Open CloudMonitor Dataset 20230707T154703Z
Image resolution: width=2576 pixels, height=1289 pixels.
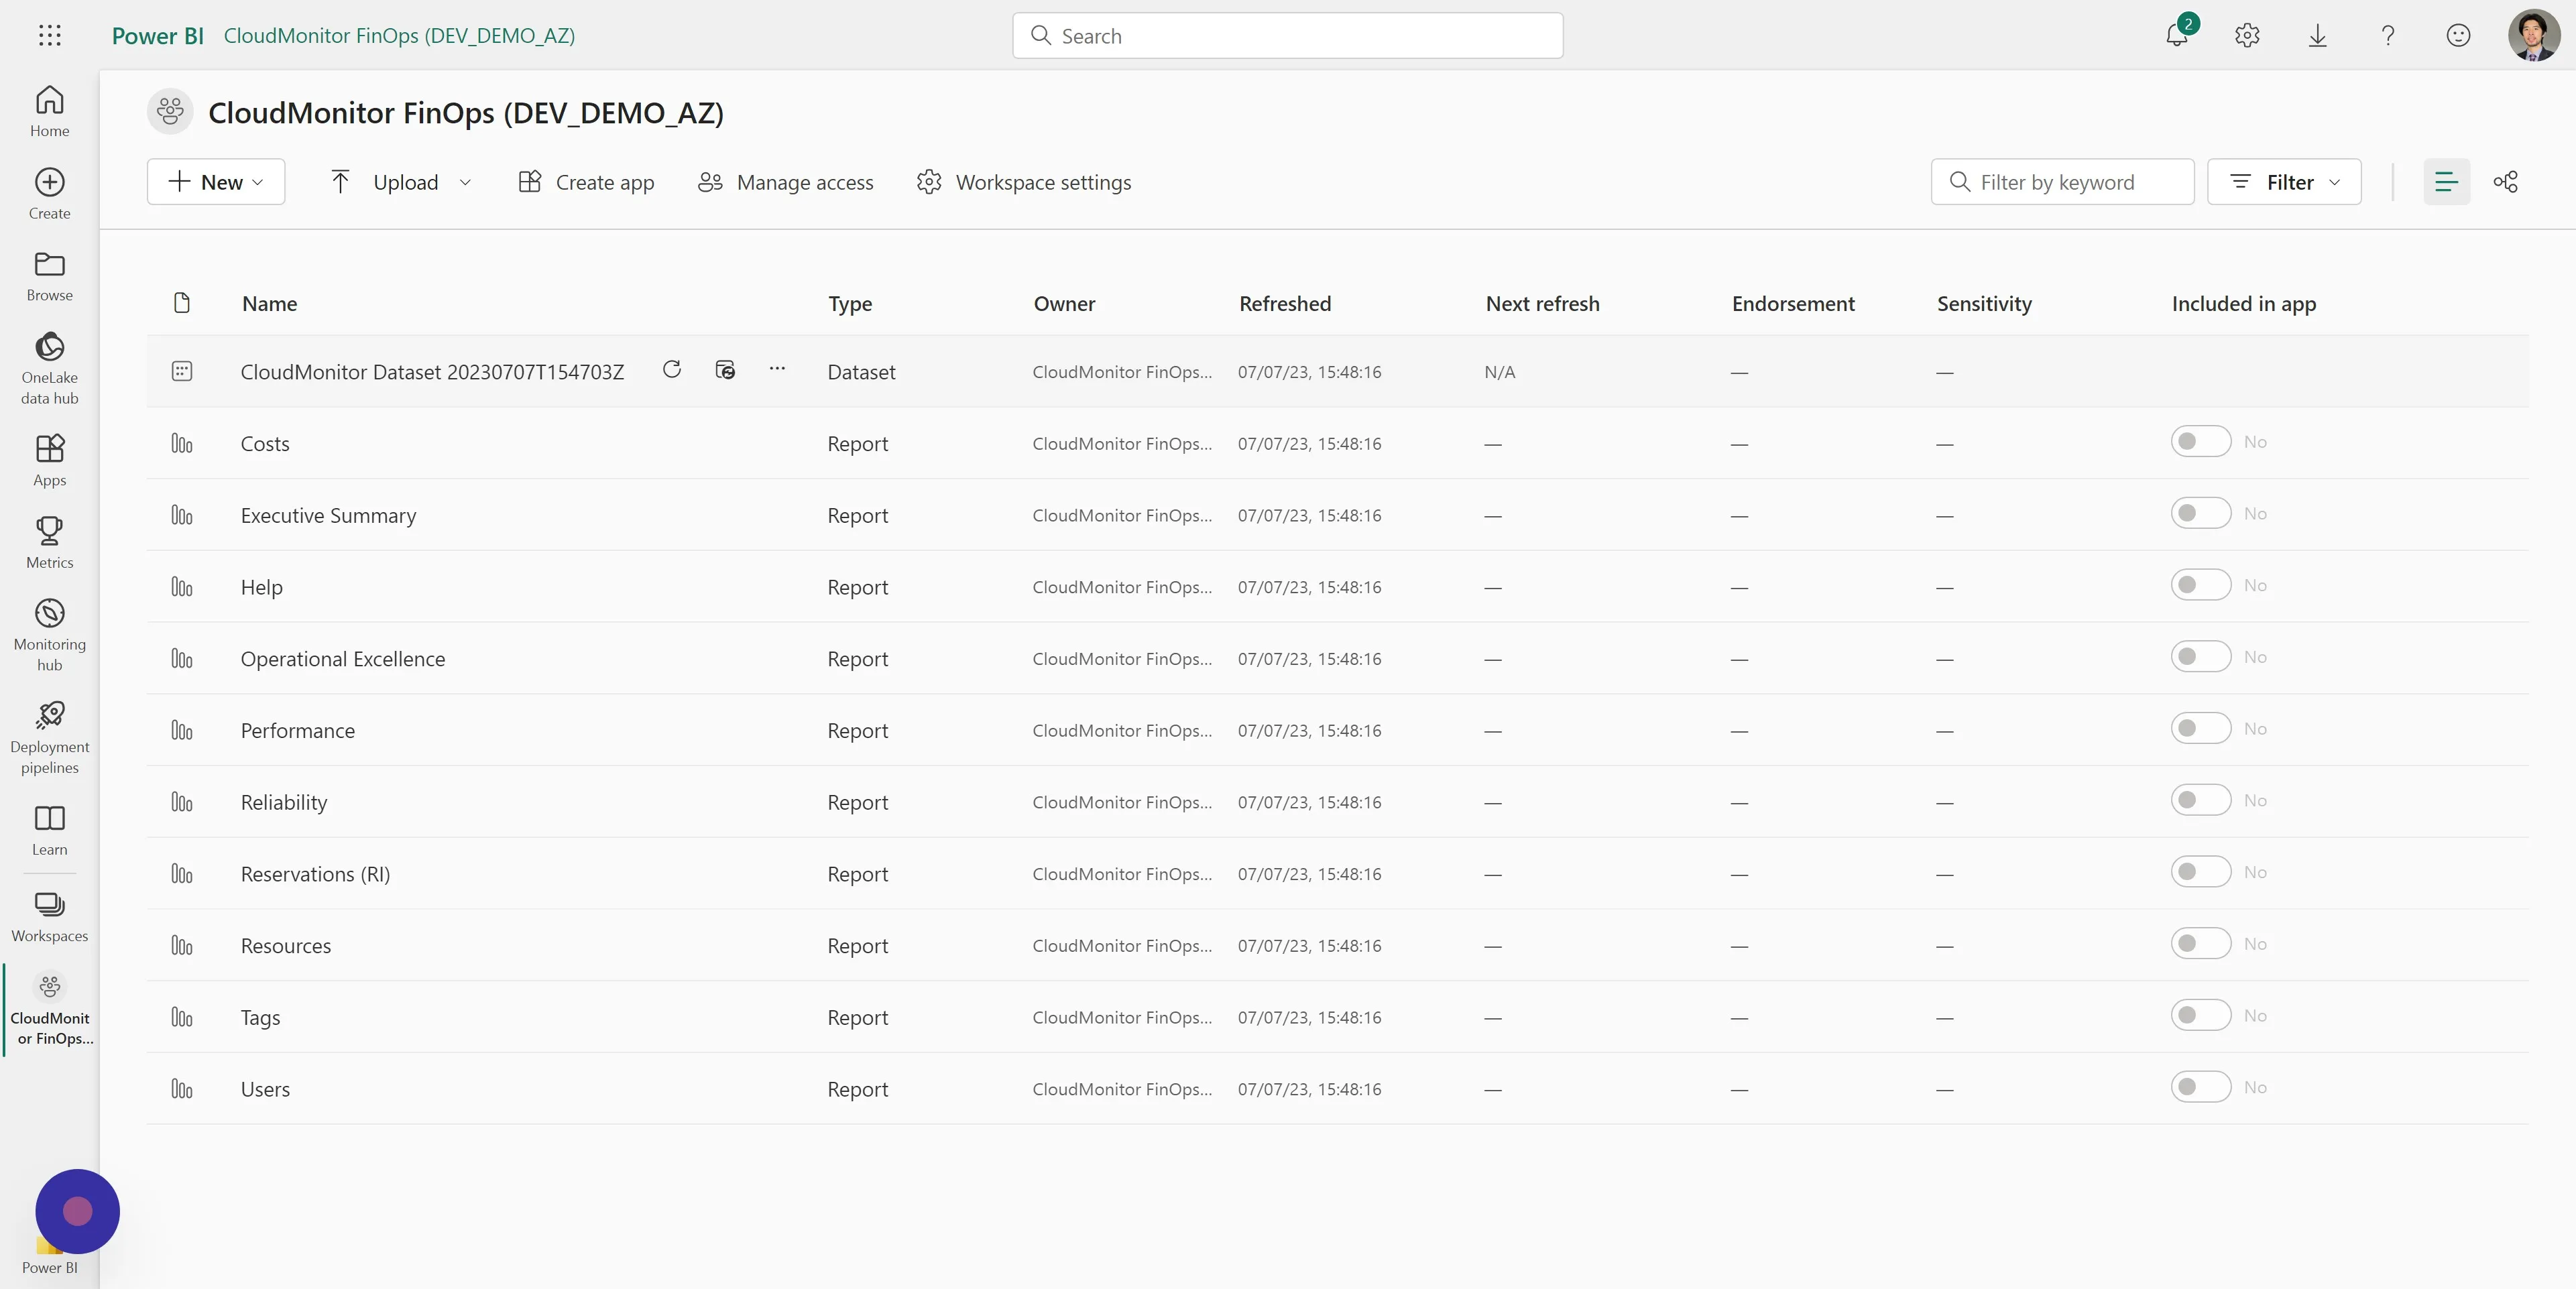[432, 372]
